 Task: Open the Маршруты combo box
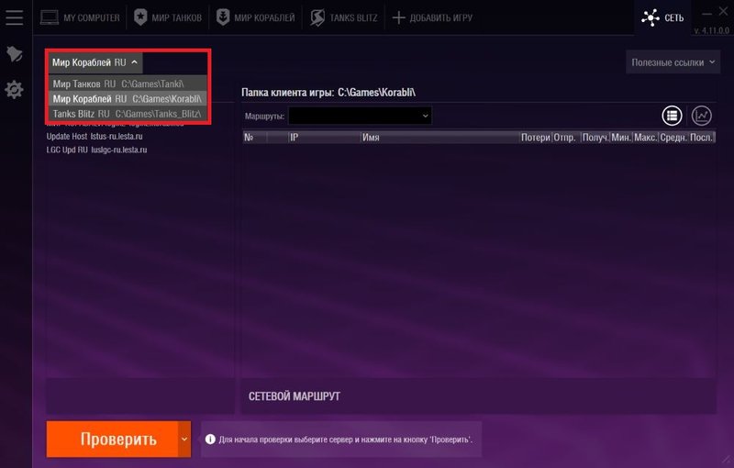[360, 116]
